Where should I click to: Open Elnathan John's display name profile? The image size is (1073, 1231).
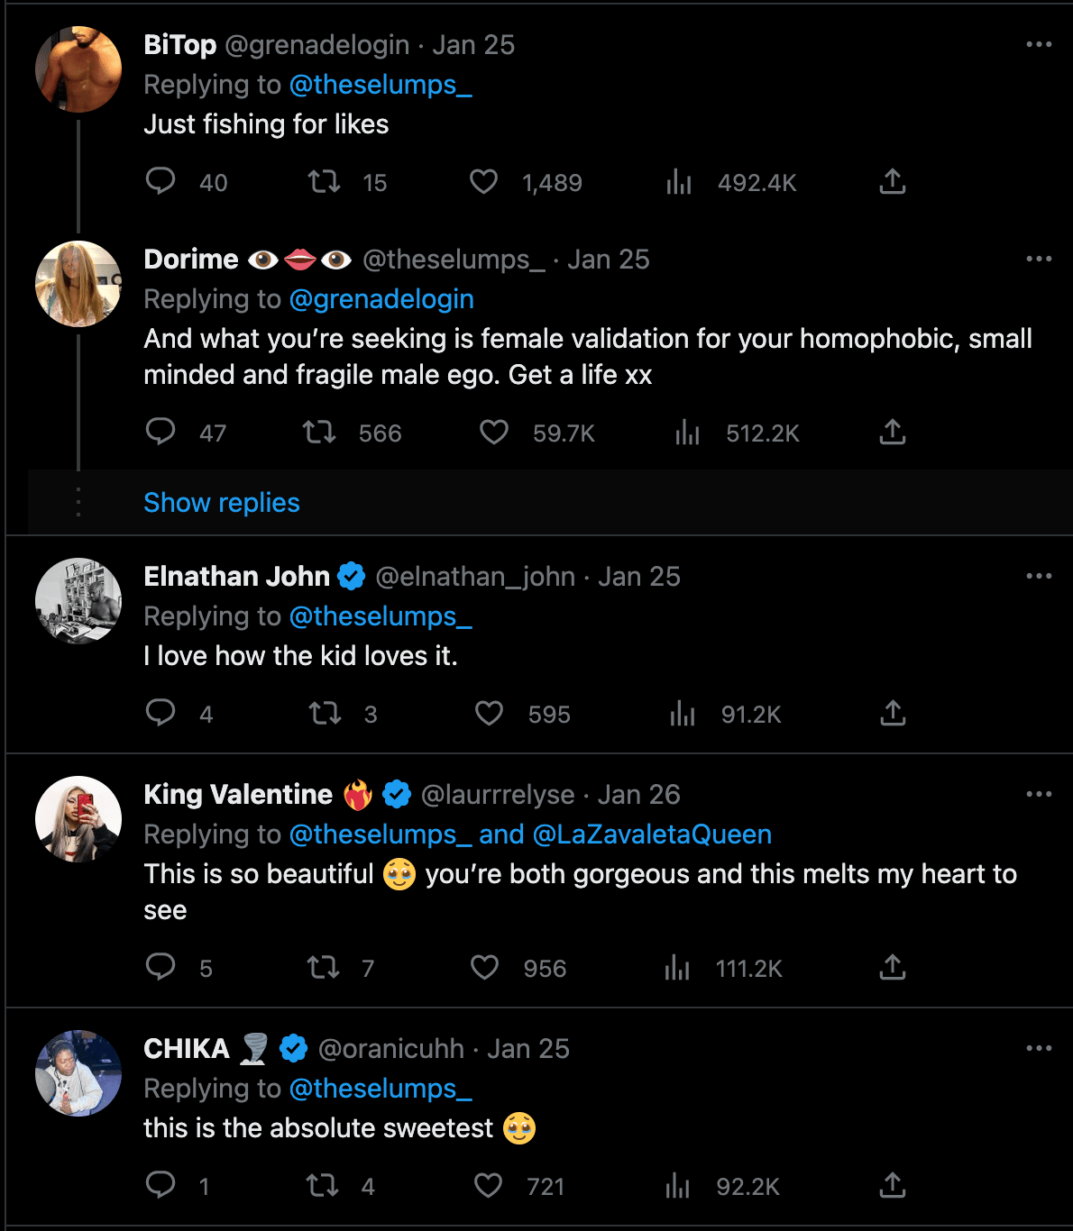[237, 577]
